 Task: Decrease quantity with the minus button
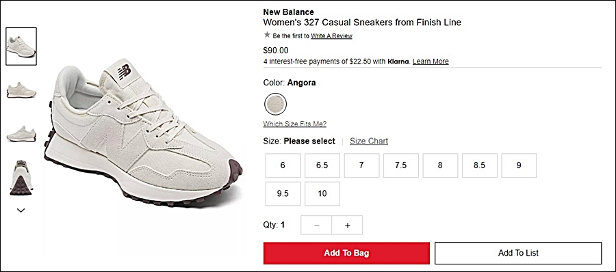(317, 226)
